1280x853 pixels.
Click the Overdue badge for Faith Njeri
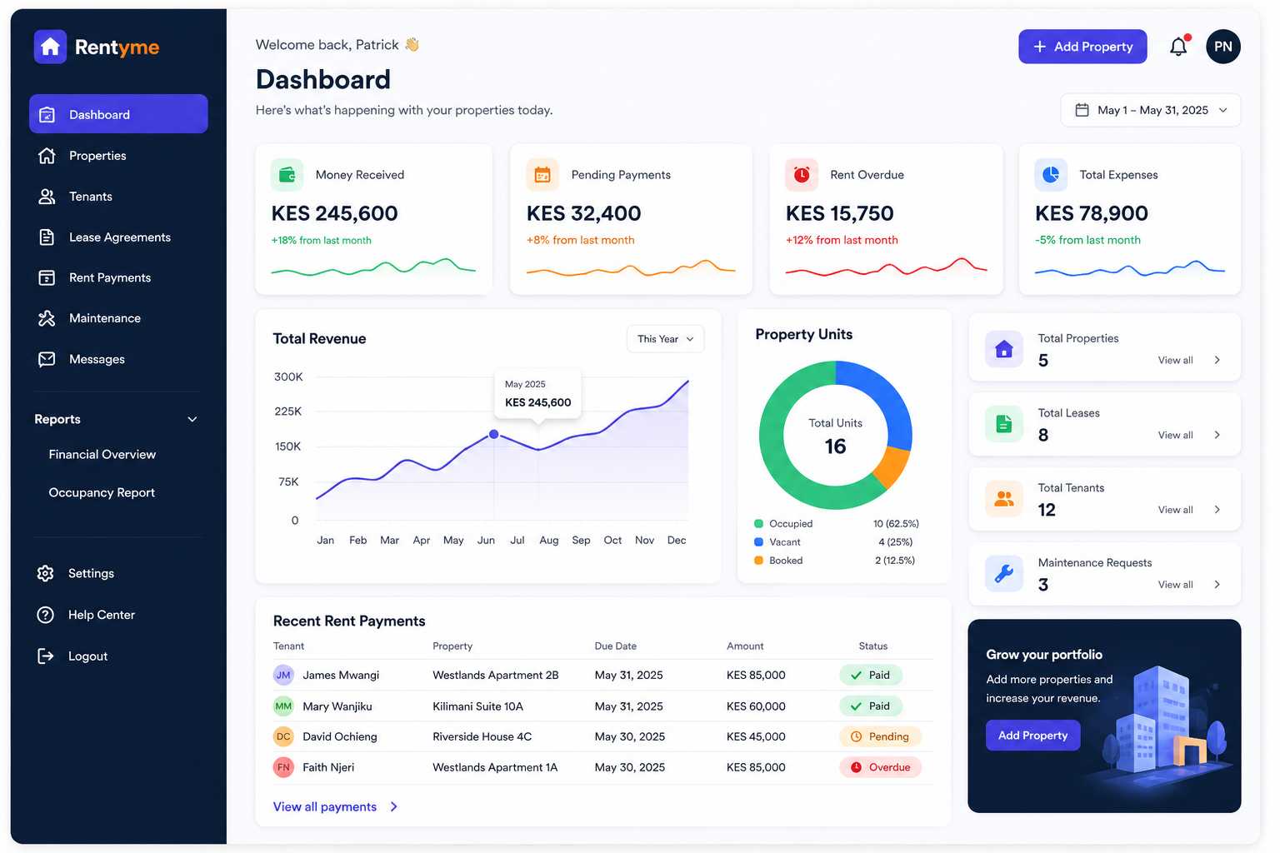click(x=880, y=766)
